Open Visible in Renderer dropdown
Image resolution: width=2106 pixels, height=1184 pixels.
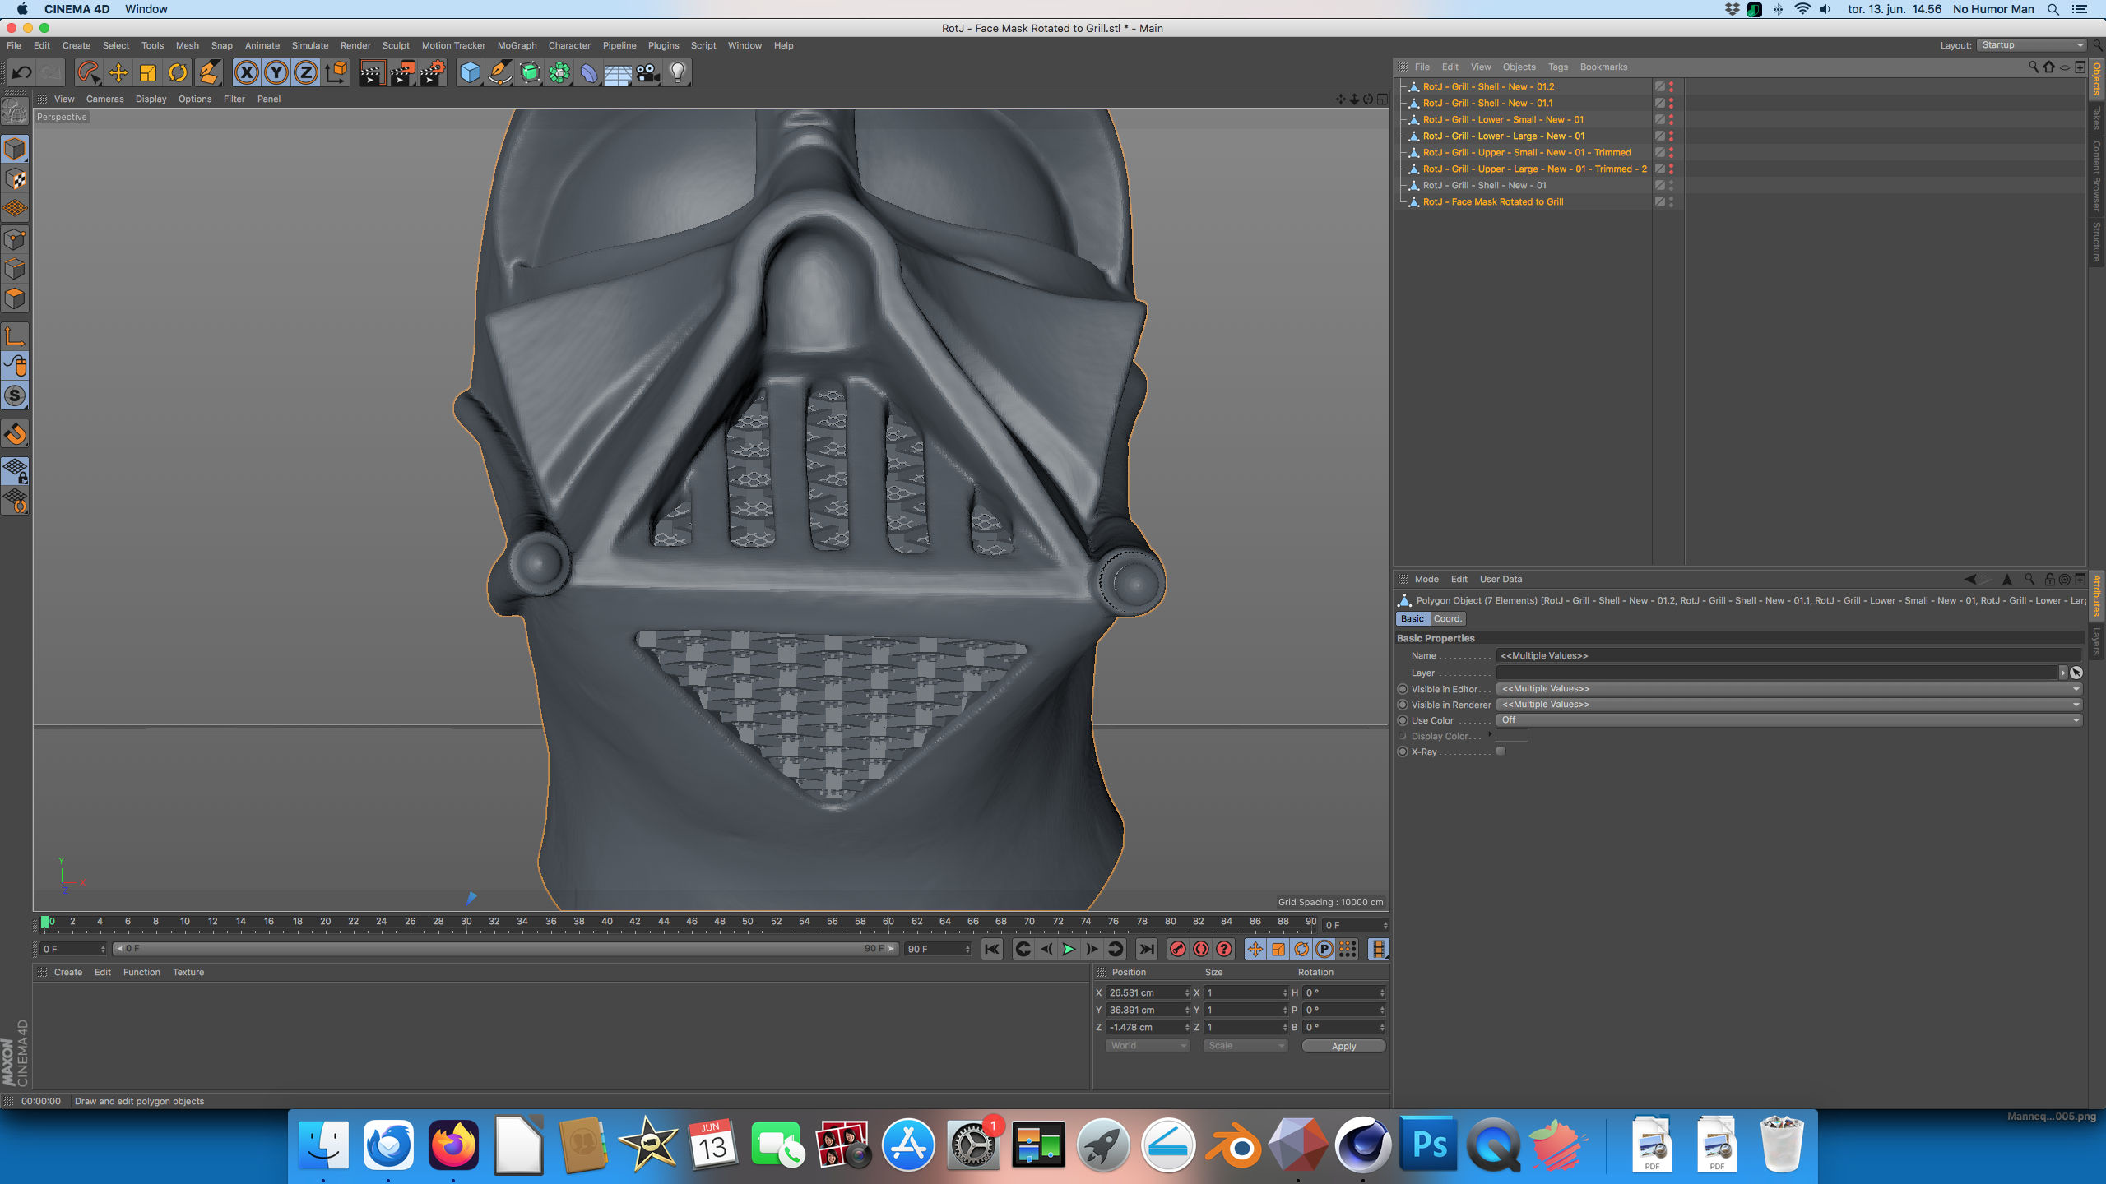(1789, 705)
